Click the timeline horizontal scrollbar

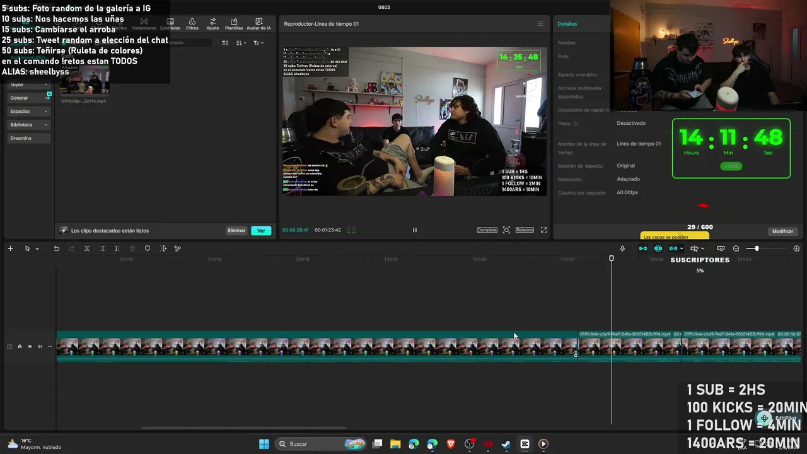point(244,428)
